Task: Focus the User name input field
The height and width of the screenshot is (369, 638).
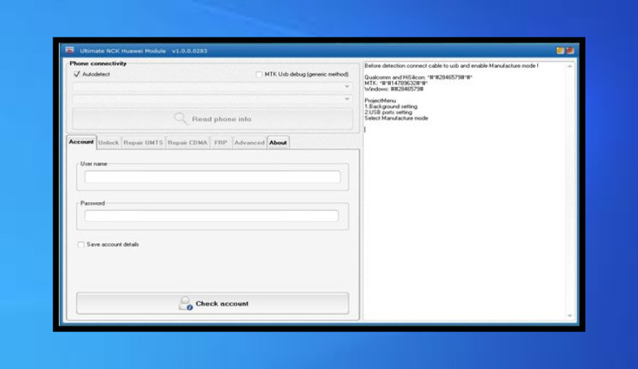Action: pos(212,176)
